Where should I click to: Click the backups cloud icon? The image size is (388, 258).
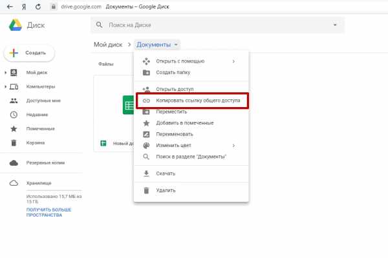[14, 163]
